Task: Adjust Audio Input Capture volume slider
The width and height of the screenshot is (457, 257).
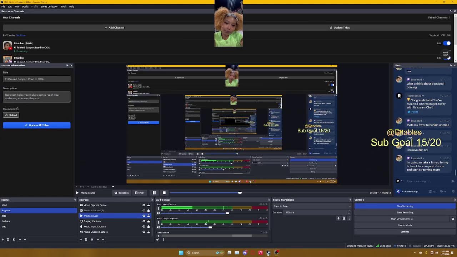Action: click(227, 213)
